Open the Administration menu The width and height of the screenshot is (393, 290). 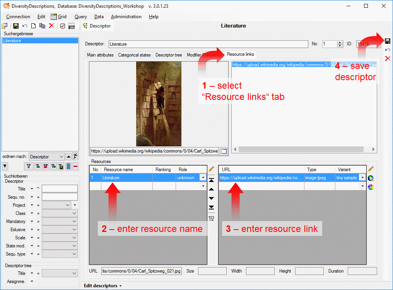(x=126, y=17)
